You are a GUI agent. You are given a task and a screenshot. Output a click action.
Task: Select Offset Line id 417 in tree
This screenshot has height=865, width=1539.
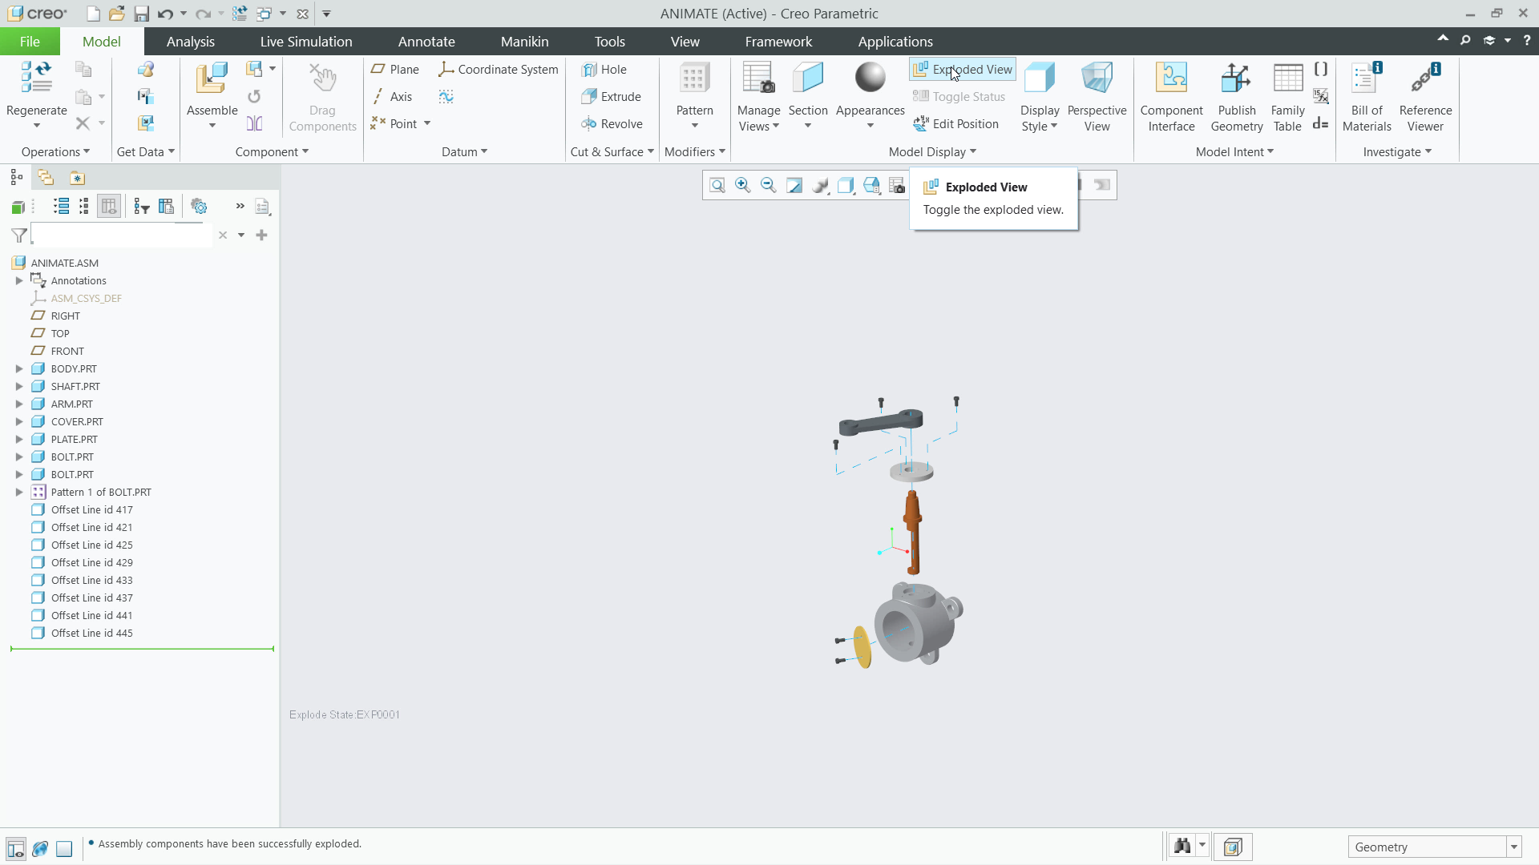click(82, 510)
